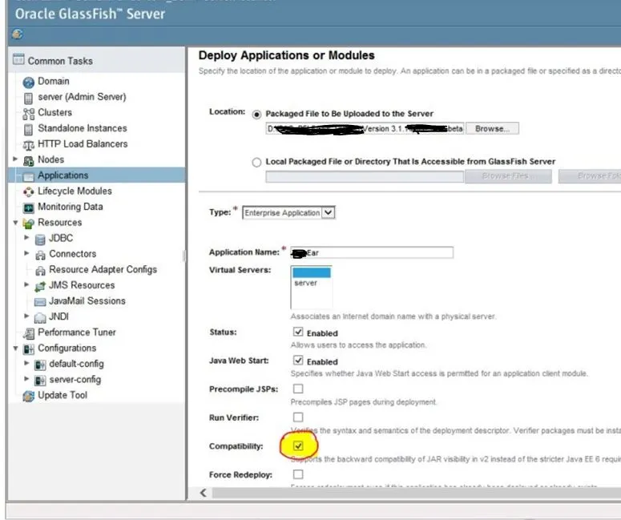This screenshot has height=520, width=621.
Task: Open the Type Enterprise Application dropdown
Action: [288, 212]
